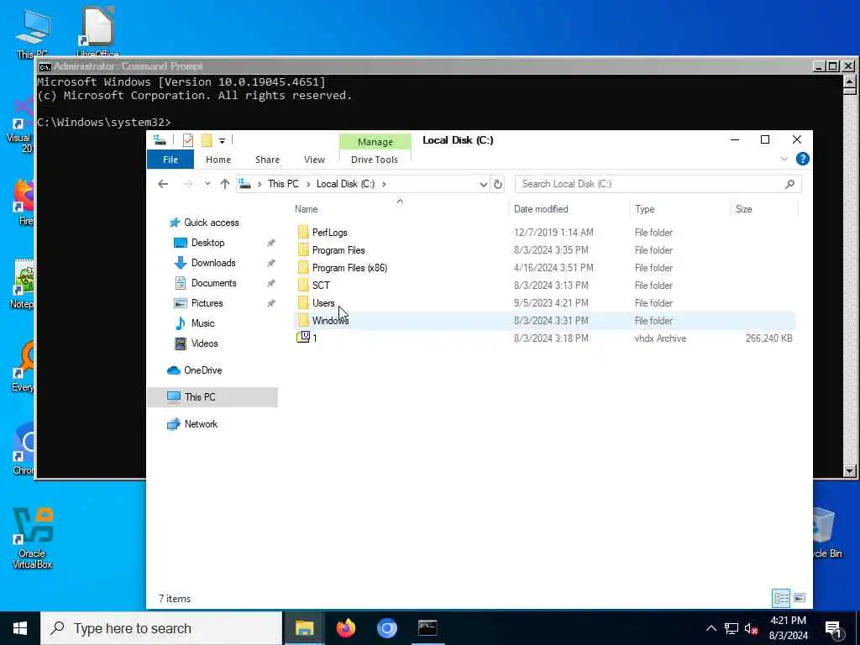The width and height of the screenshot is (860, 645).
Task: Open the Explorer Help icon
Action: pos(802,159)
